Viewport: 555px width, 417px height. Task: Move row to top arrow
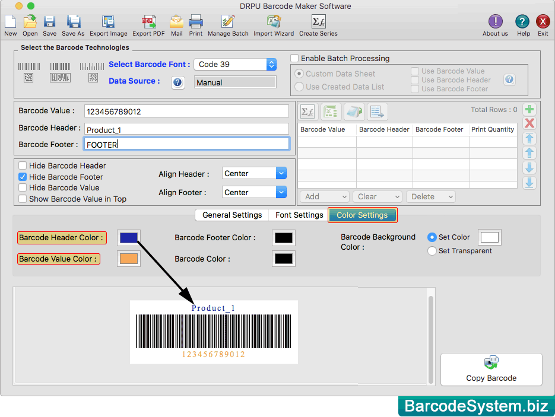[529, 139]
